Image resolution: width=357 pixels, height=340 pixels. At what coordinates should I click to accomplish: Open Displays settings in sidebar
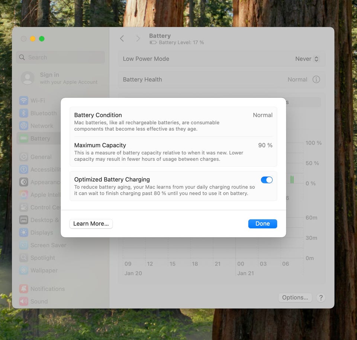tap(42, 233)
